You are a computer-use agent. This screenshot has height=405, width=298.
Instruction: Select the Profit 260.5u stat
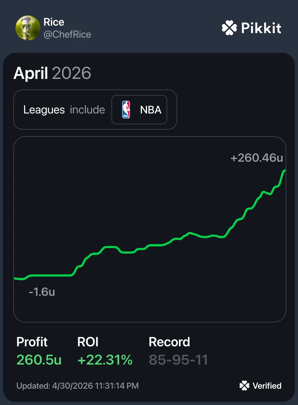pyautogui.click(x=39, y=351)
